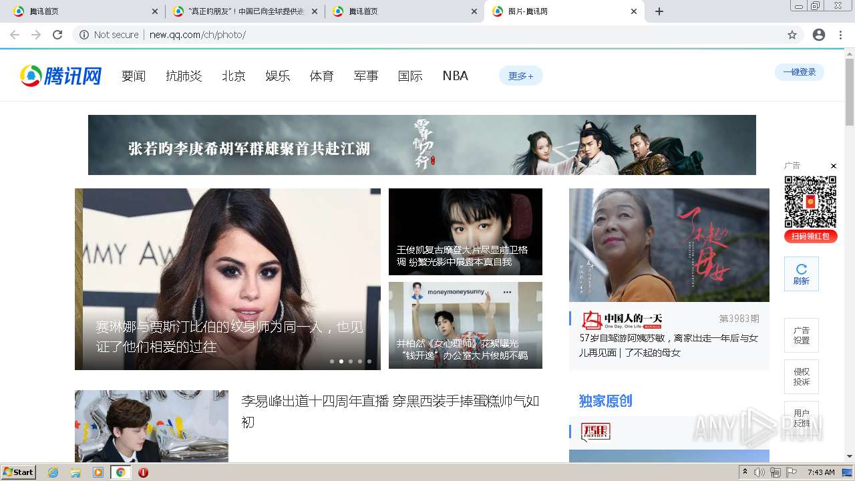Viewport: 855px width, 481px height.
Task: Select the last carousel dot
Action: pyautogui.click(x=369, y=361)
